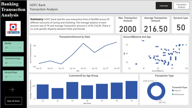The image size is (192, 108).
Task: Click the CustomerID by Age Group title
Action: click(x=83, y=76)
